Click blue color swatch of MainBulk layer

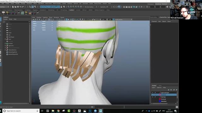(160, 101)
